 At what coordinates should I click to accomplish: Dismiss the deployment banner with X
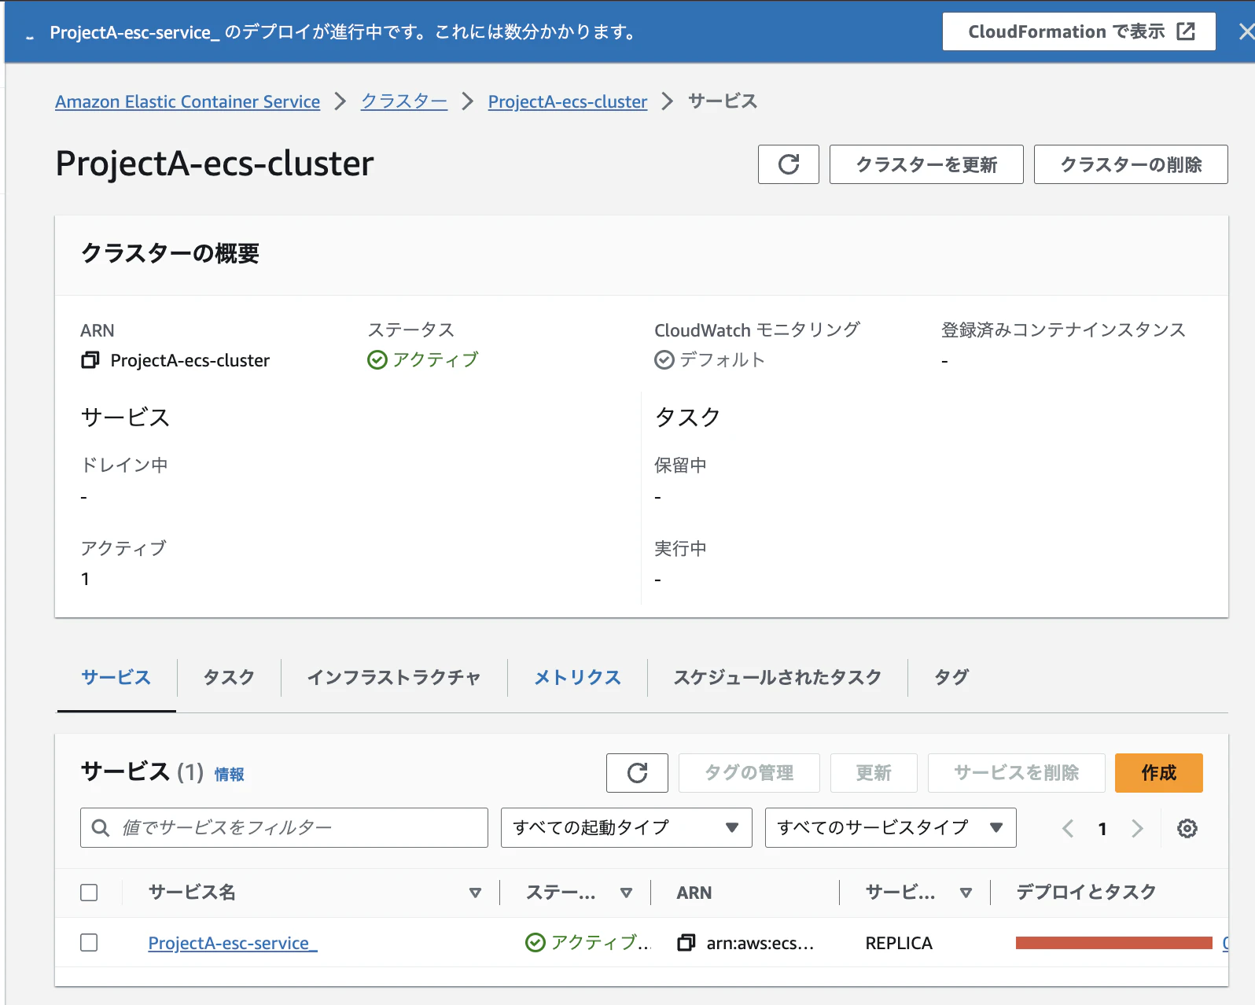pos(1246,31)
